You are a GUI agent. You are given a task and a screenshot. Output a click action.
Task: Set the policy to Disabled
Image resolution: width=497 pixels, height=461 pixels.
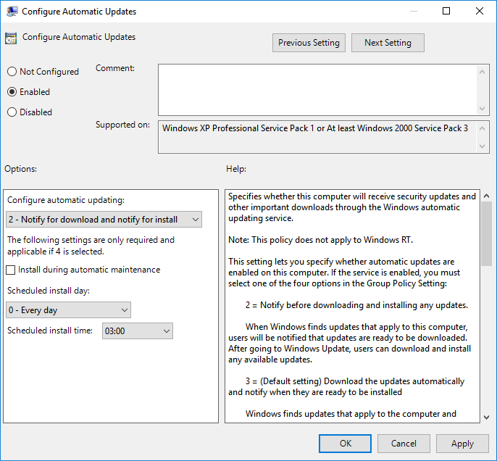(x=12, y=112)
